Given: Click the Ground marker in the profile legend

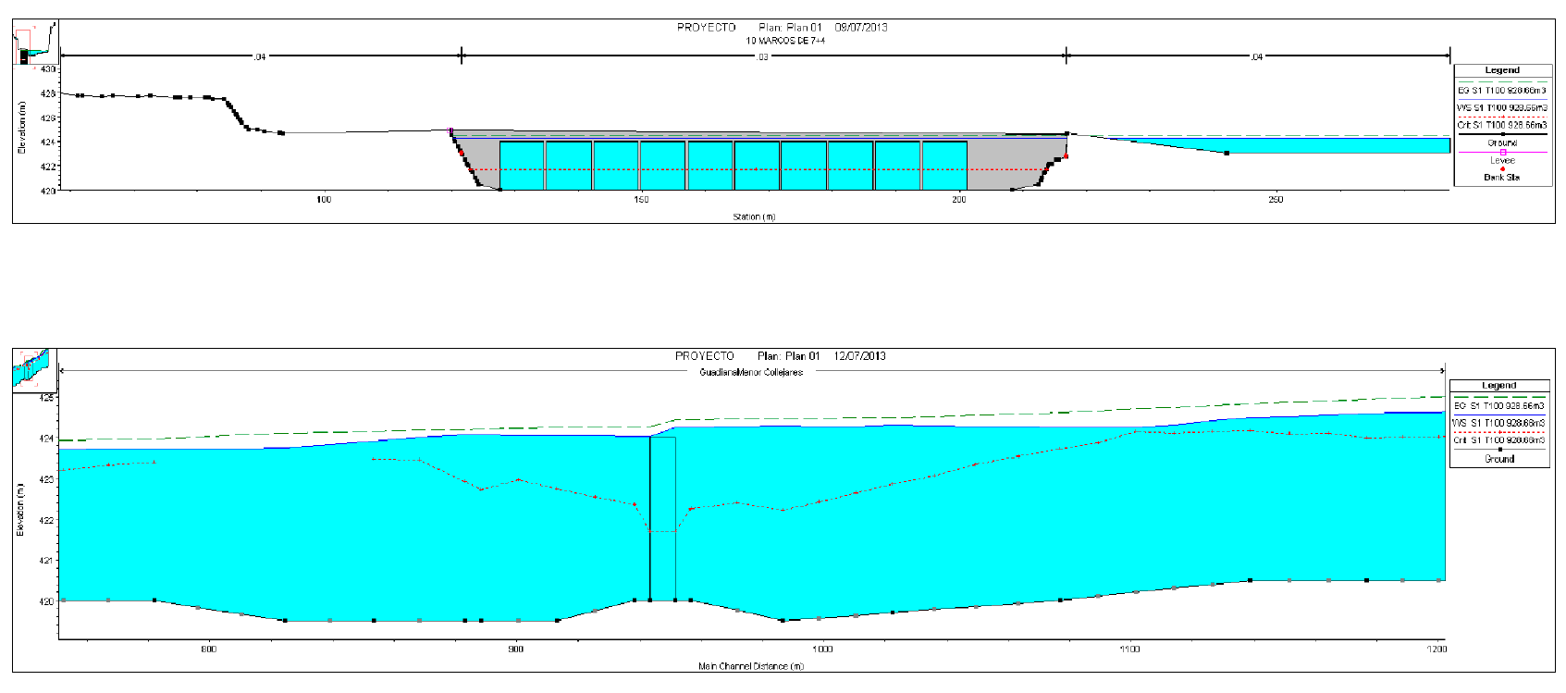Looking at the screenshot, I should point(1498,450).
